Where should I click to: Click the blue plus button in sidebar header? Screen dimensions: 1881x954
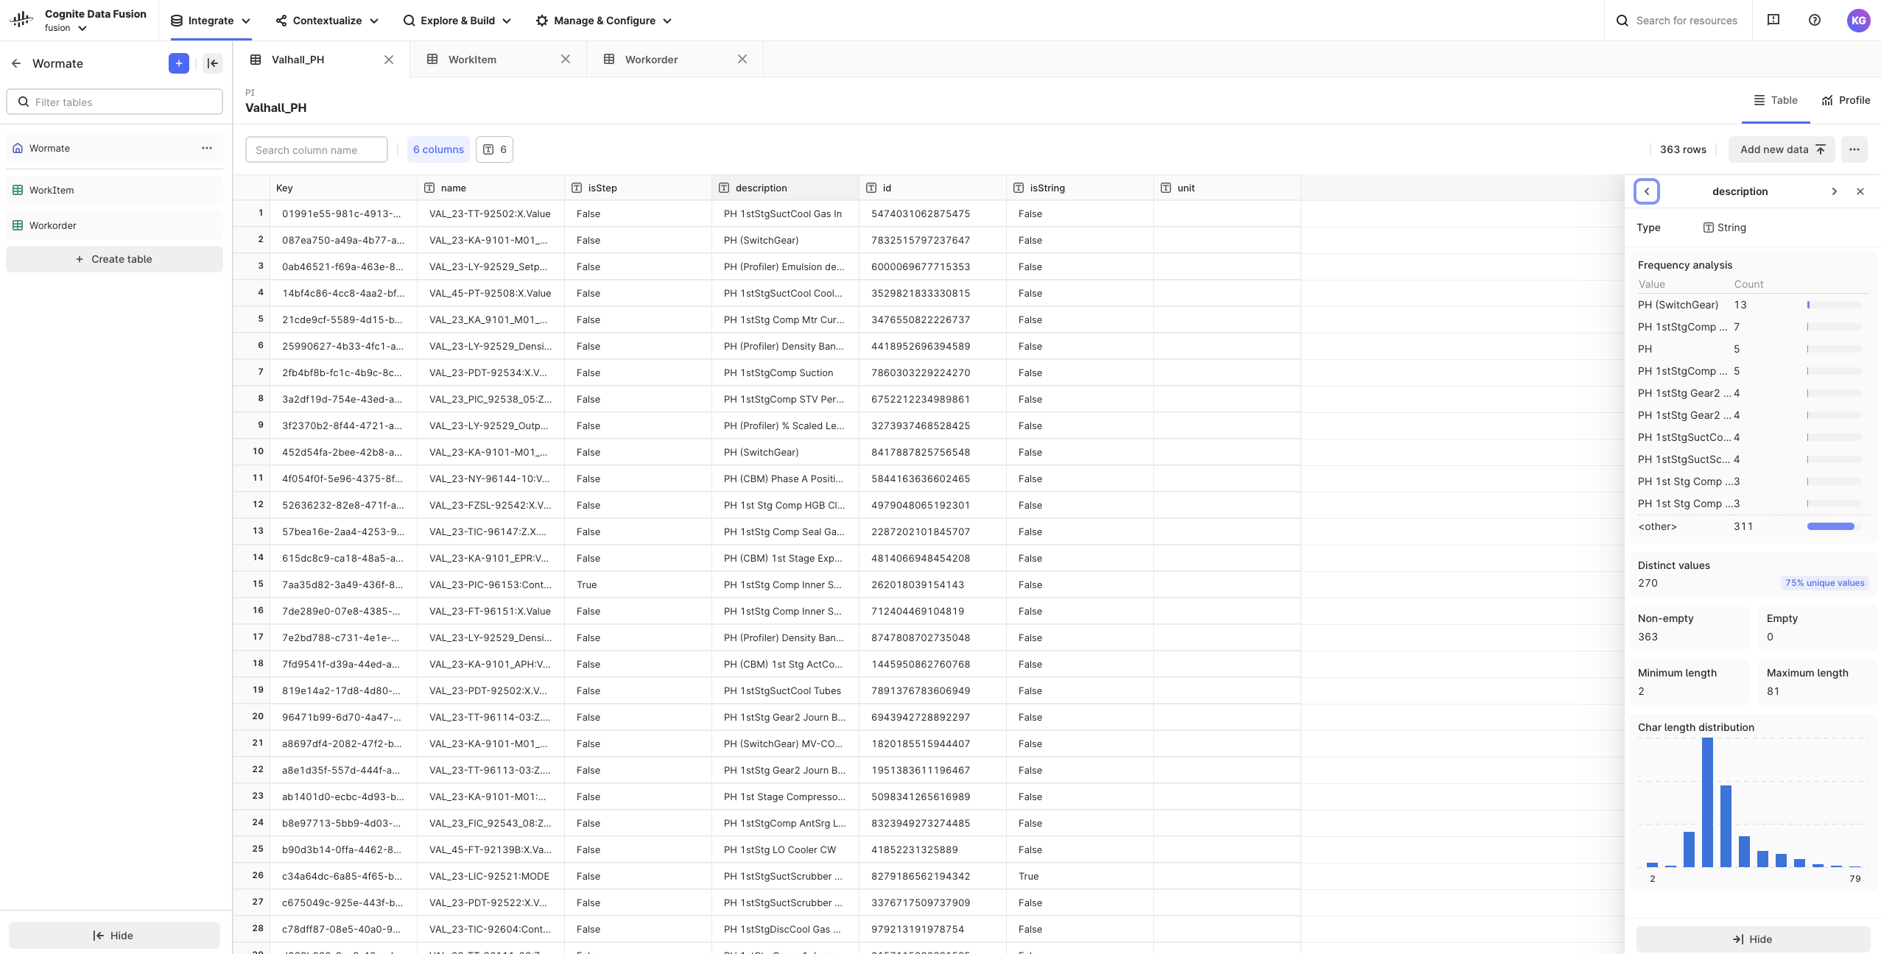(x=179, y=63)
